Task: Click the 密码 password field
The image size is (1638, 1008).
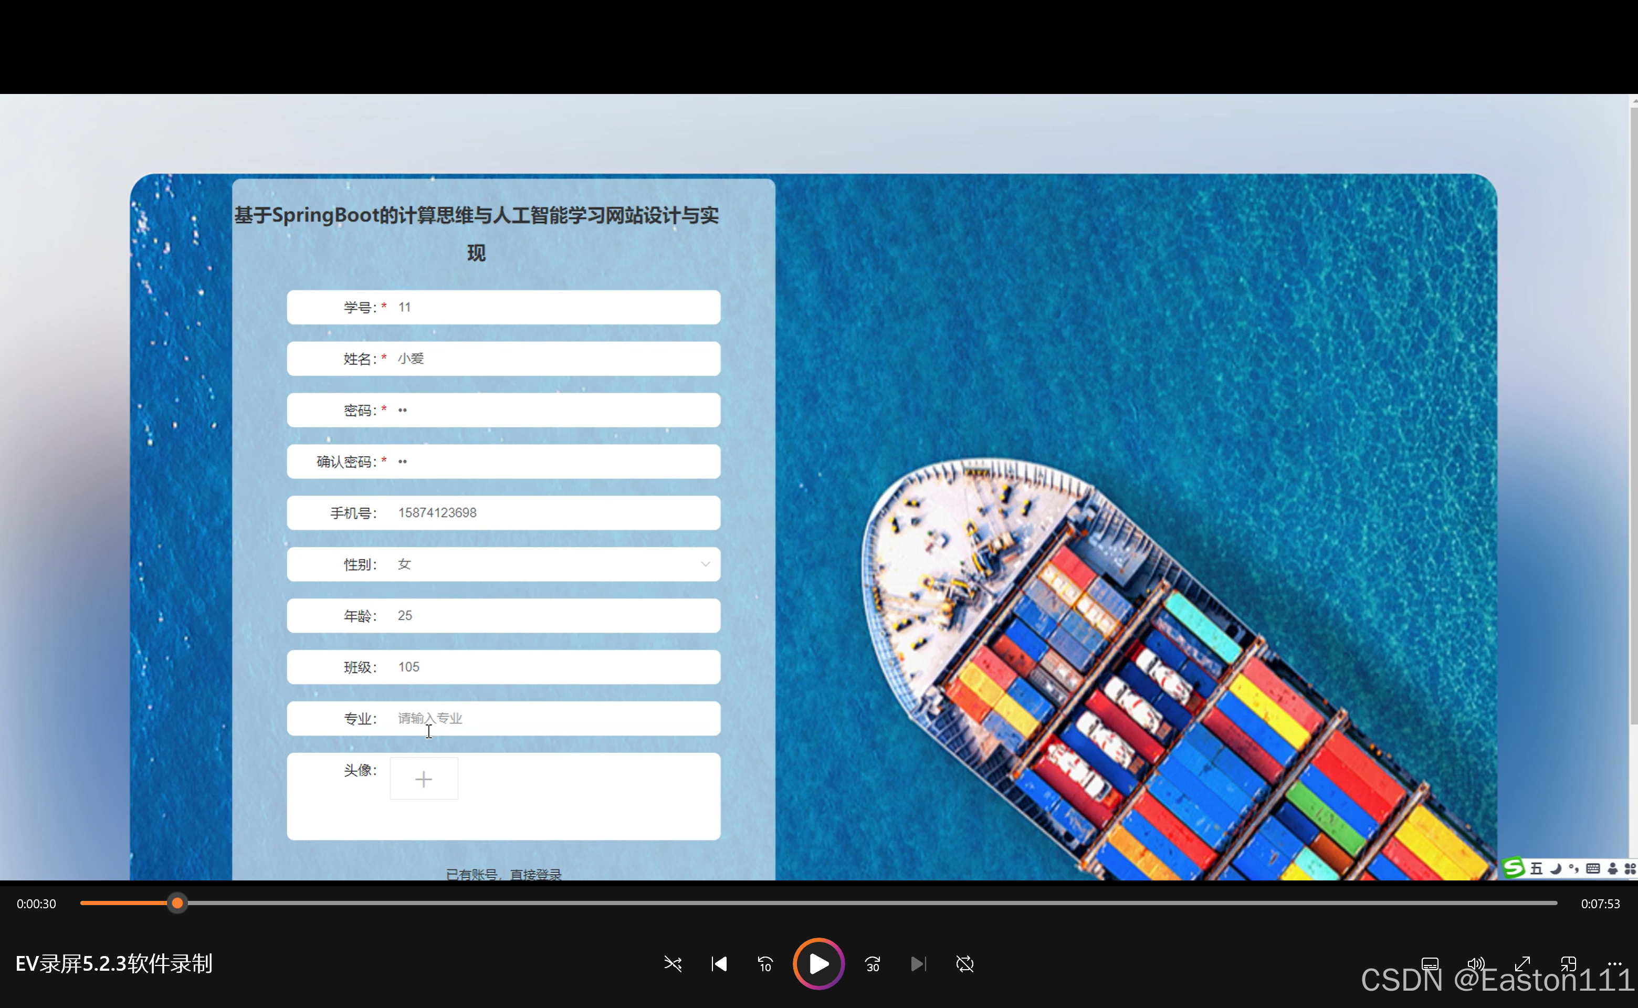Action: pos(503,410)
